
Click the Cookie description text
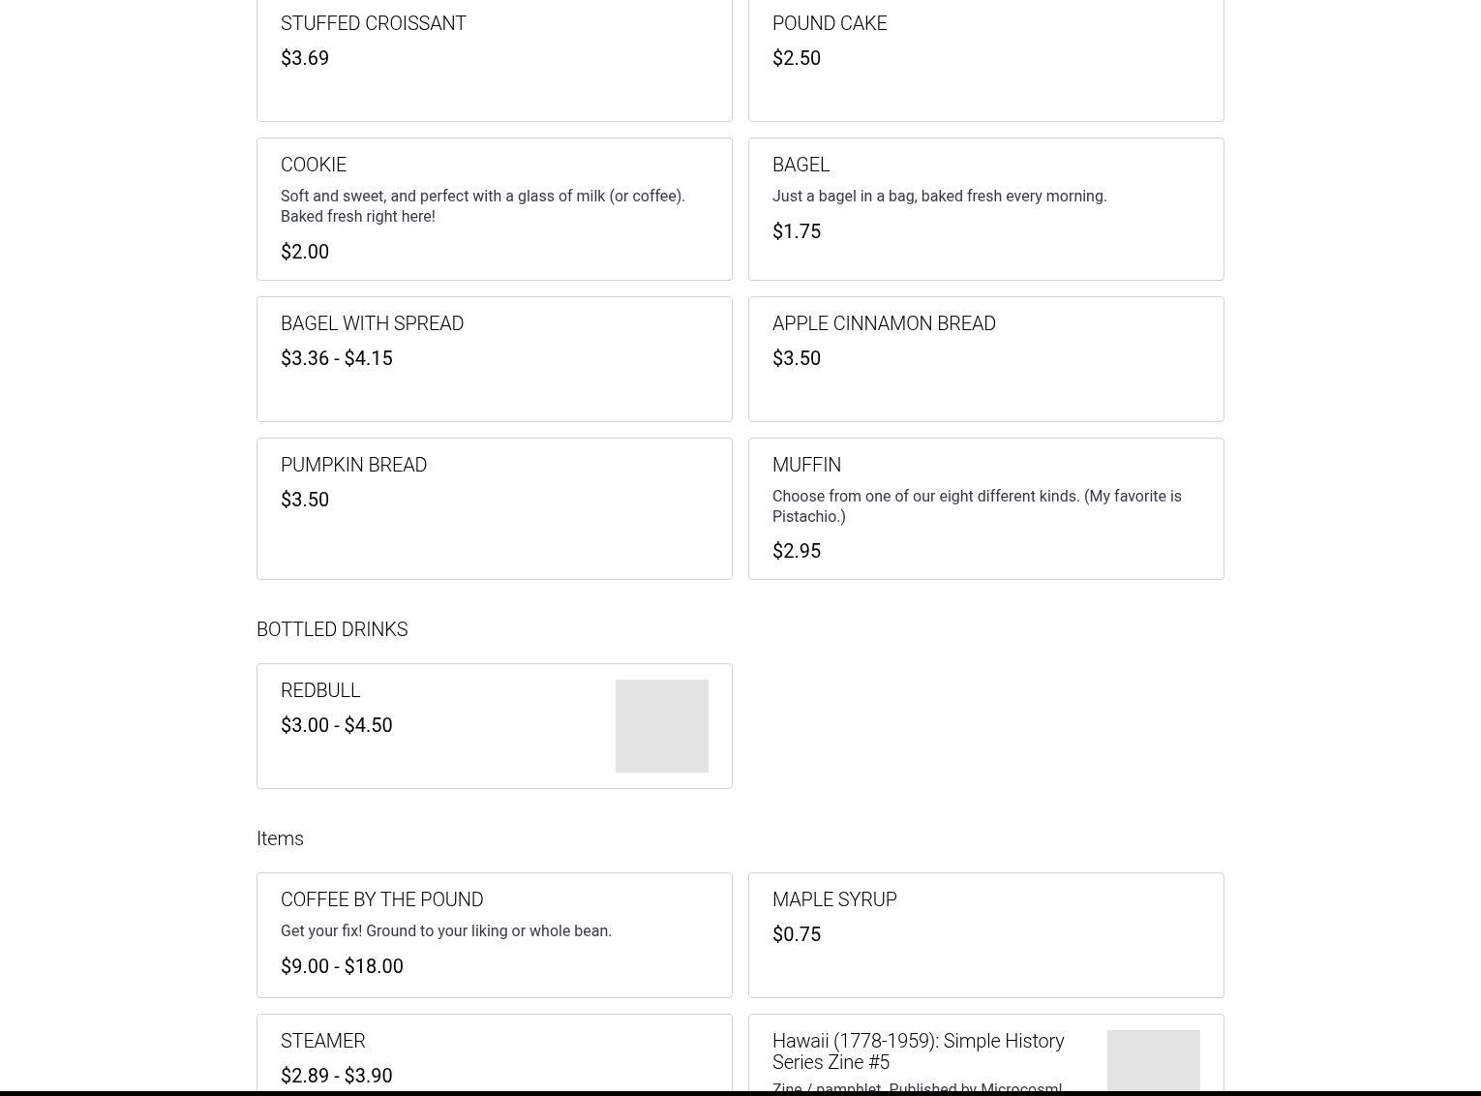click(483, 206)
